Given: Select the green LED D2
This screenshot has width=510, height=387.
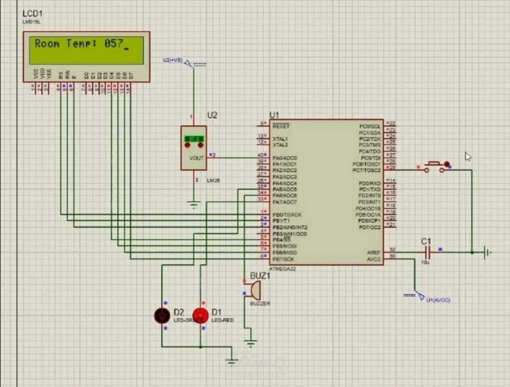Looking at the screenshot, I should click(x=161, y=315).
